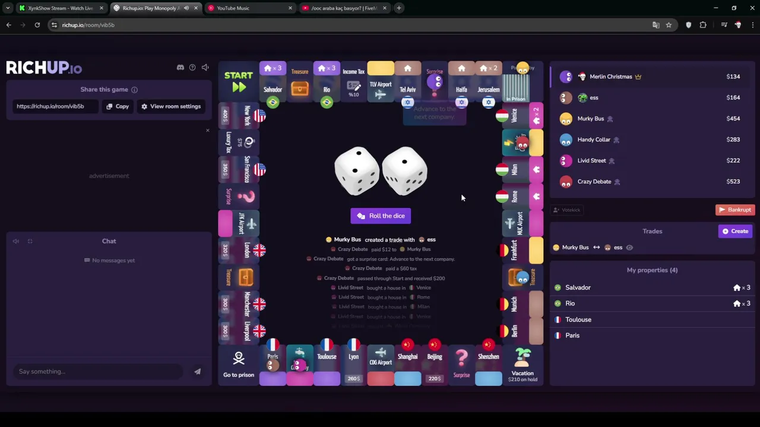Open the help question mark icon
This screenshot has width=760, height=427.
[192, 68]
